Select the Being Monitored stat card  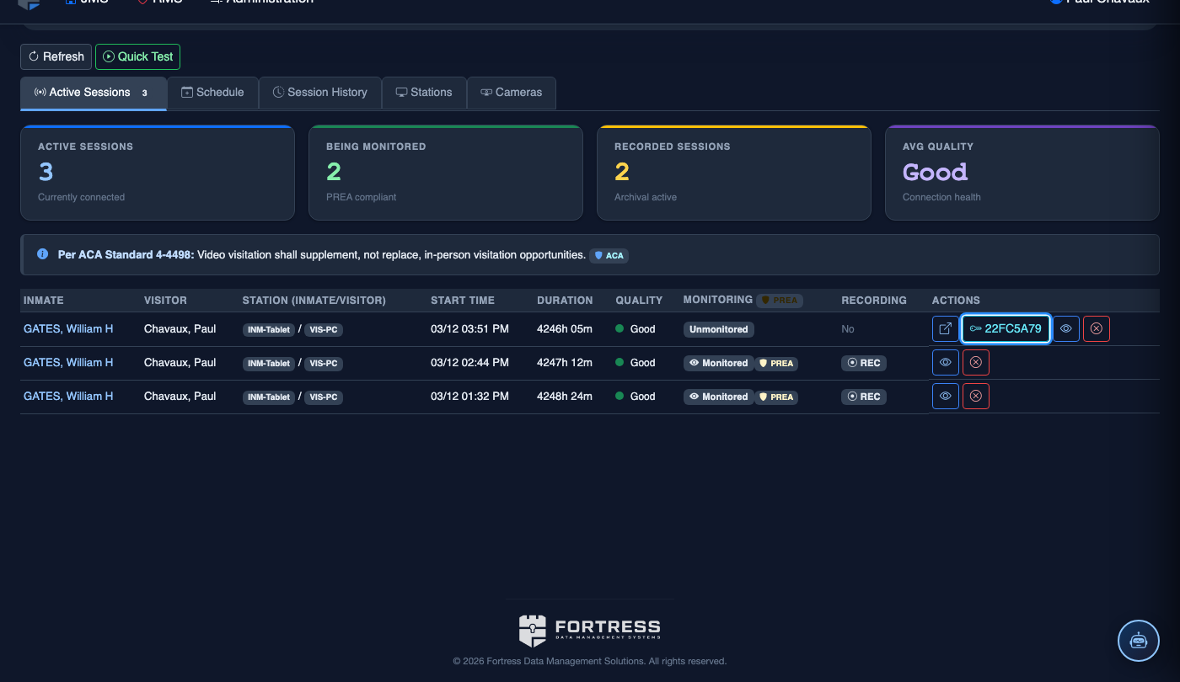click(446, 173)
